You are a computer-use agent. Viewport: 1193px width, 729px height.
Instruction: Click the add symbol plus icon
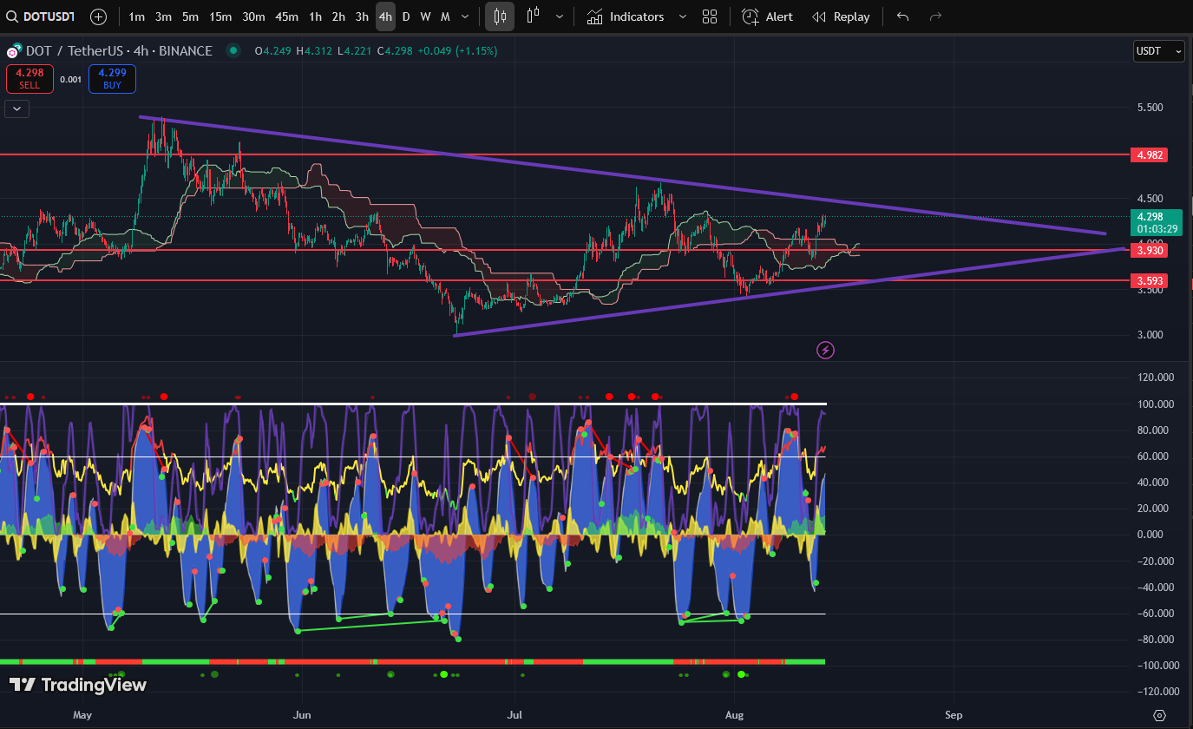click(x=99, y=16)
